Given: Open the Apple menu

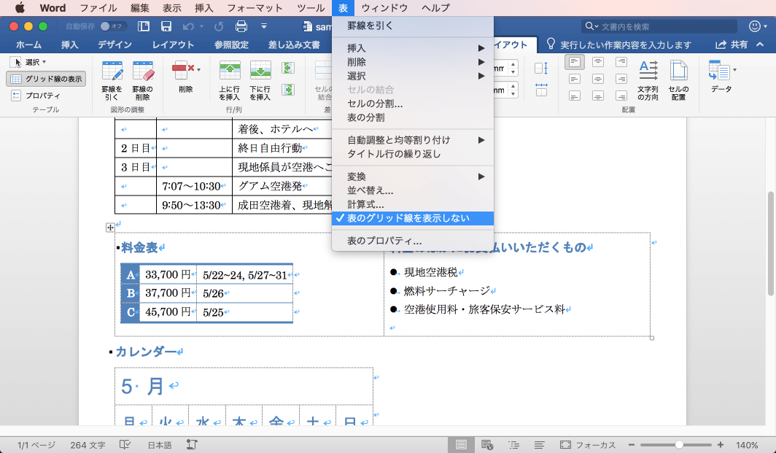Looking at the screenshot, I should [20, 8].
